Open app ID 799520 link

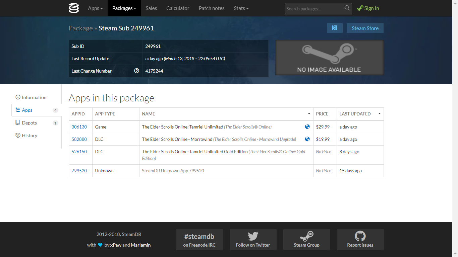tap(79, 171)
